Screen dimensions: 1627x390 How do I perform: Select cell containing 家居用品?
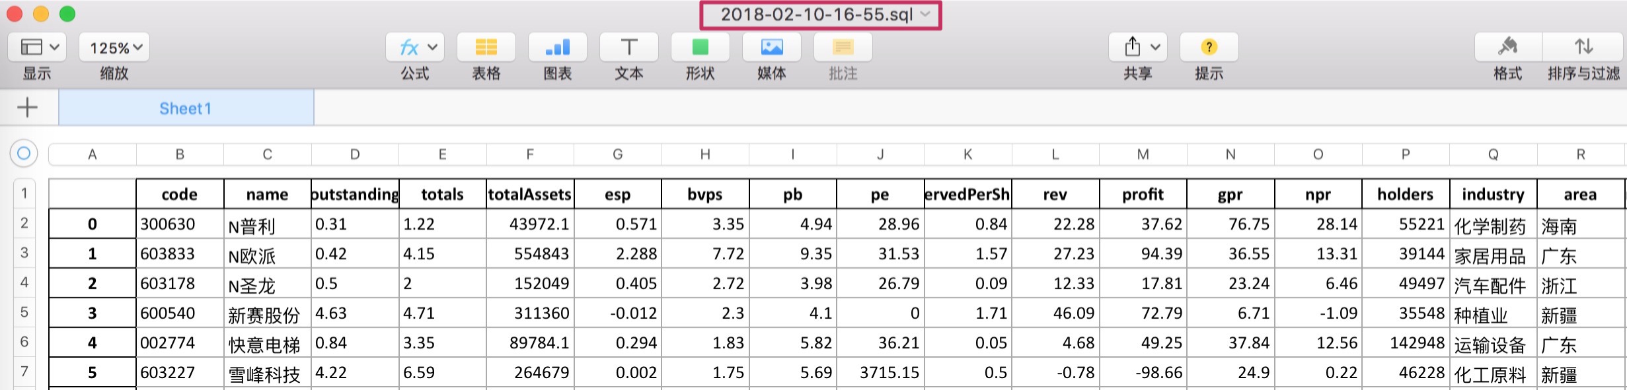[1493, 253]
